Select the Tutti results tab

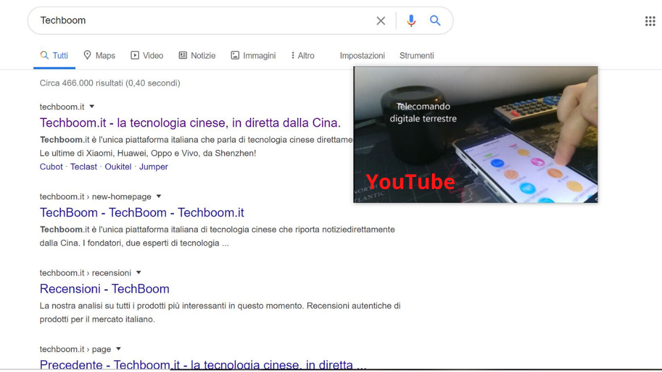point(54,56)
